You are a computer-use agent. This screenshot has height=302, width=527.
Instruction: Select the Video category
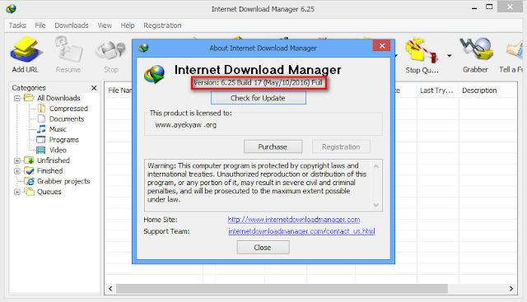coord(58,150)
